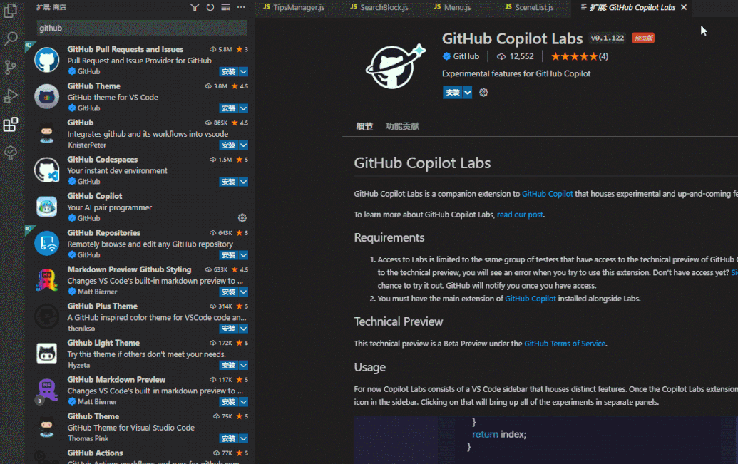Click the clear extension search results icon
The width and height of the screenshot is (738, 464).
point(225,7)
